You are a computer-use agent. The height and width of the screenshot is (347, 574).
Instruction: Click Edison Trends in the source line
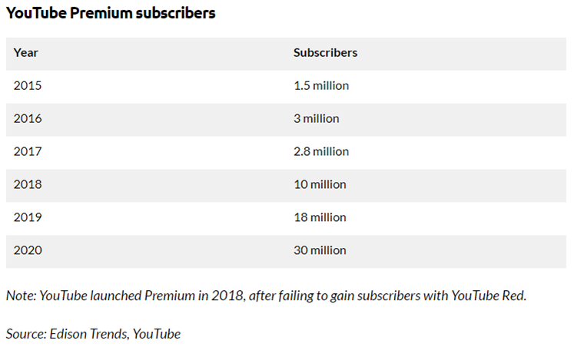pos(89,334)
